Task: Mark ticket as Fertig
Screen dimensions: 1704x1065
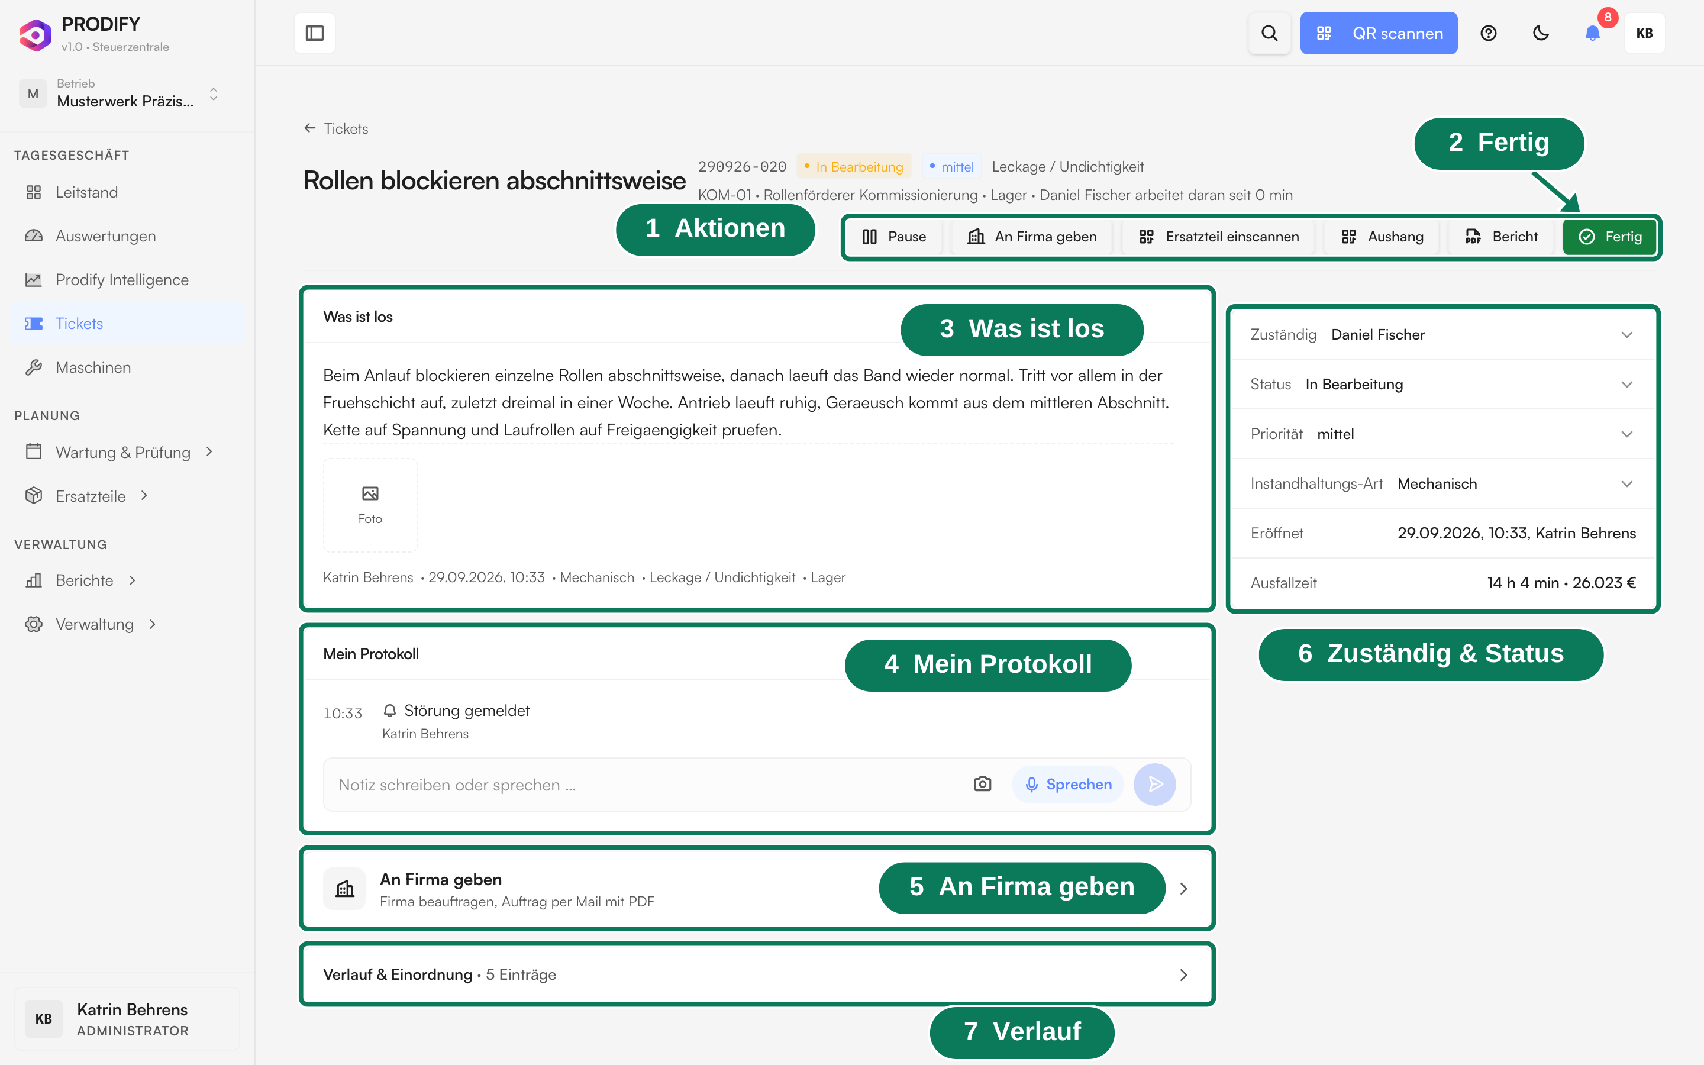Action: (1610, 237)
